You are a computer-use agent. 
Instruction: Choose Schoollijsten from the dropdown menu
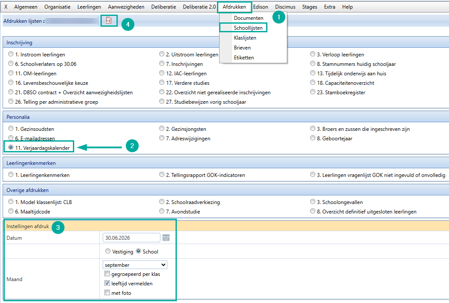click(x=248, y=28)
